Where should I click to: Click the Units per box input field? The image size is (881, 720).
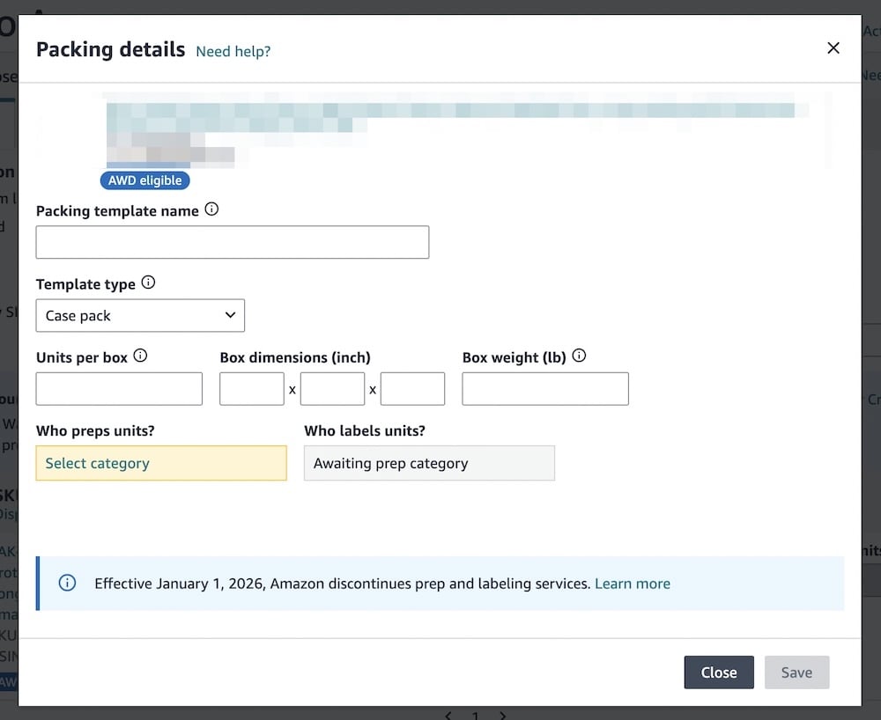119,388
